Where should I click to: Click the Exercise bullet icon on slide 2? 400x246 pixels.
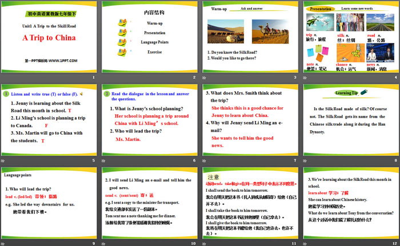click(x=122, y=52)
